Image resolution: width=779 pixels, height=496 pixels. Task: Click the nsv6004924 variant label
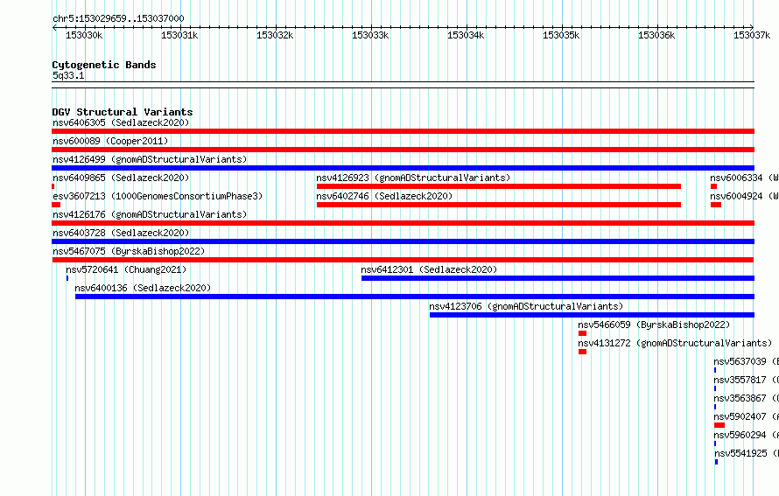click(x=744, y=196)
